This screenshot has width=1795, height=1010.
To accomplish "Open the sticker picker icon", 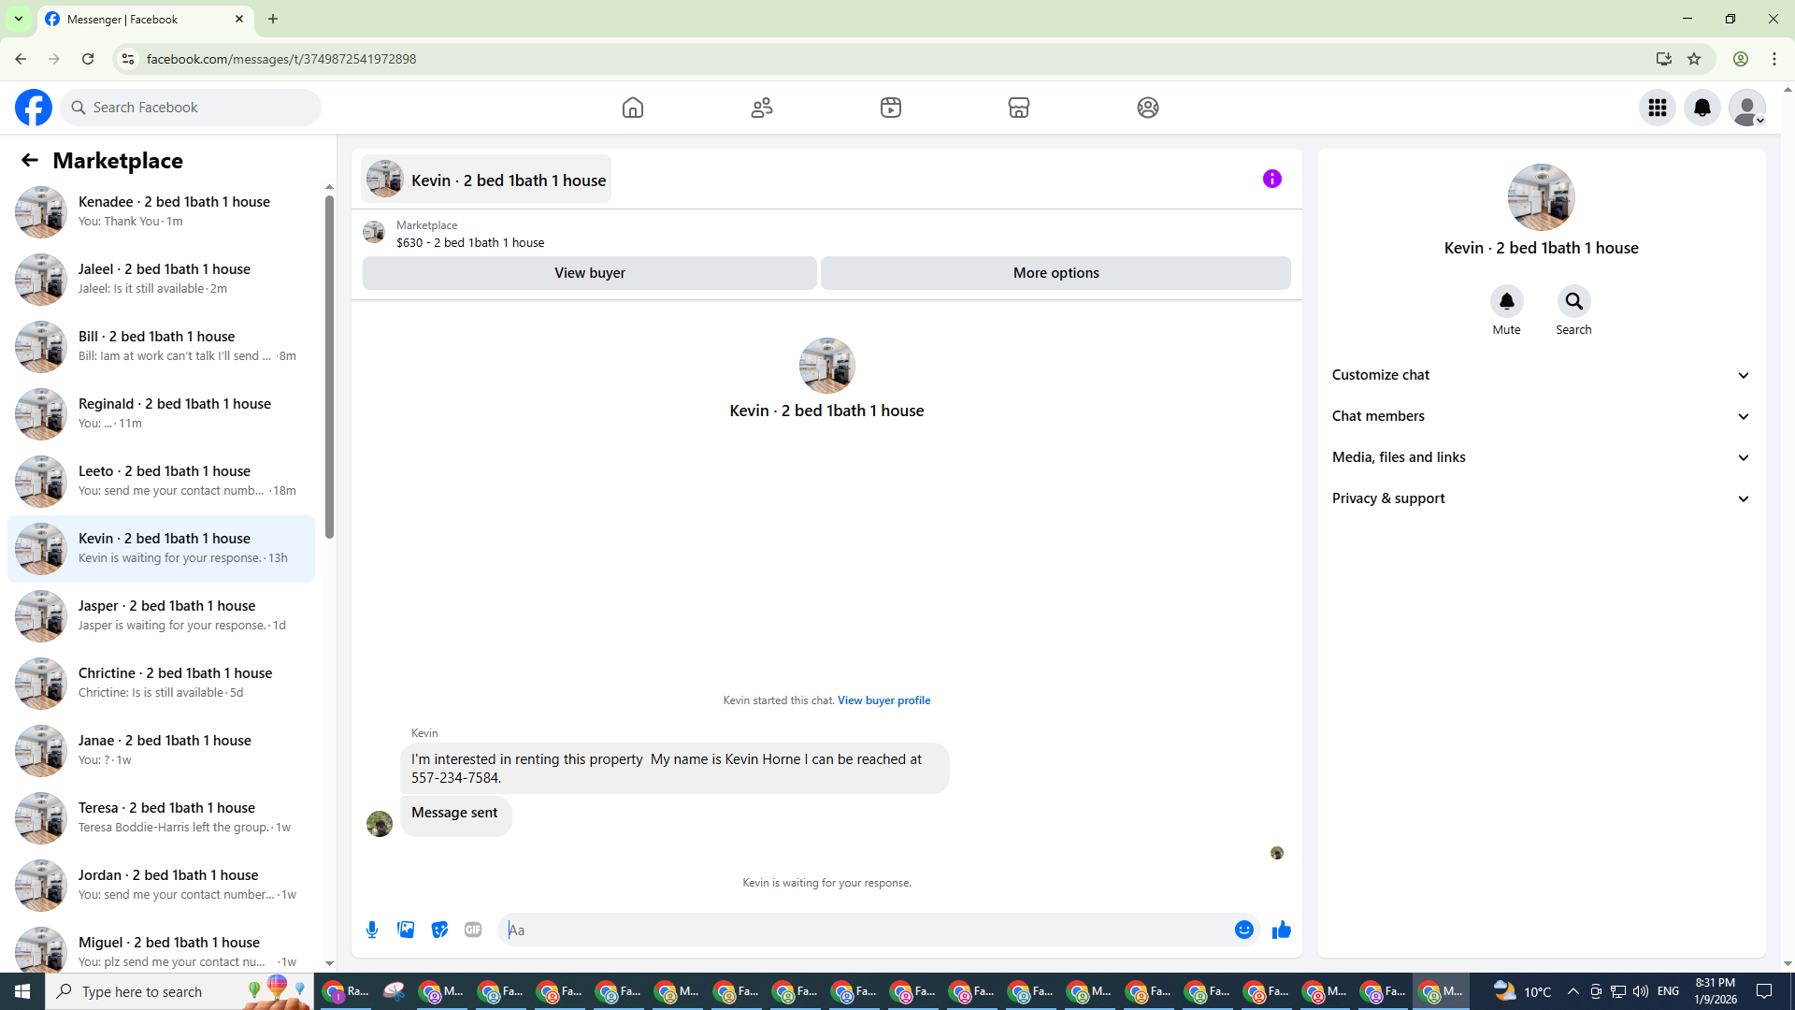I will 439,930.
